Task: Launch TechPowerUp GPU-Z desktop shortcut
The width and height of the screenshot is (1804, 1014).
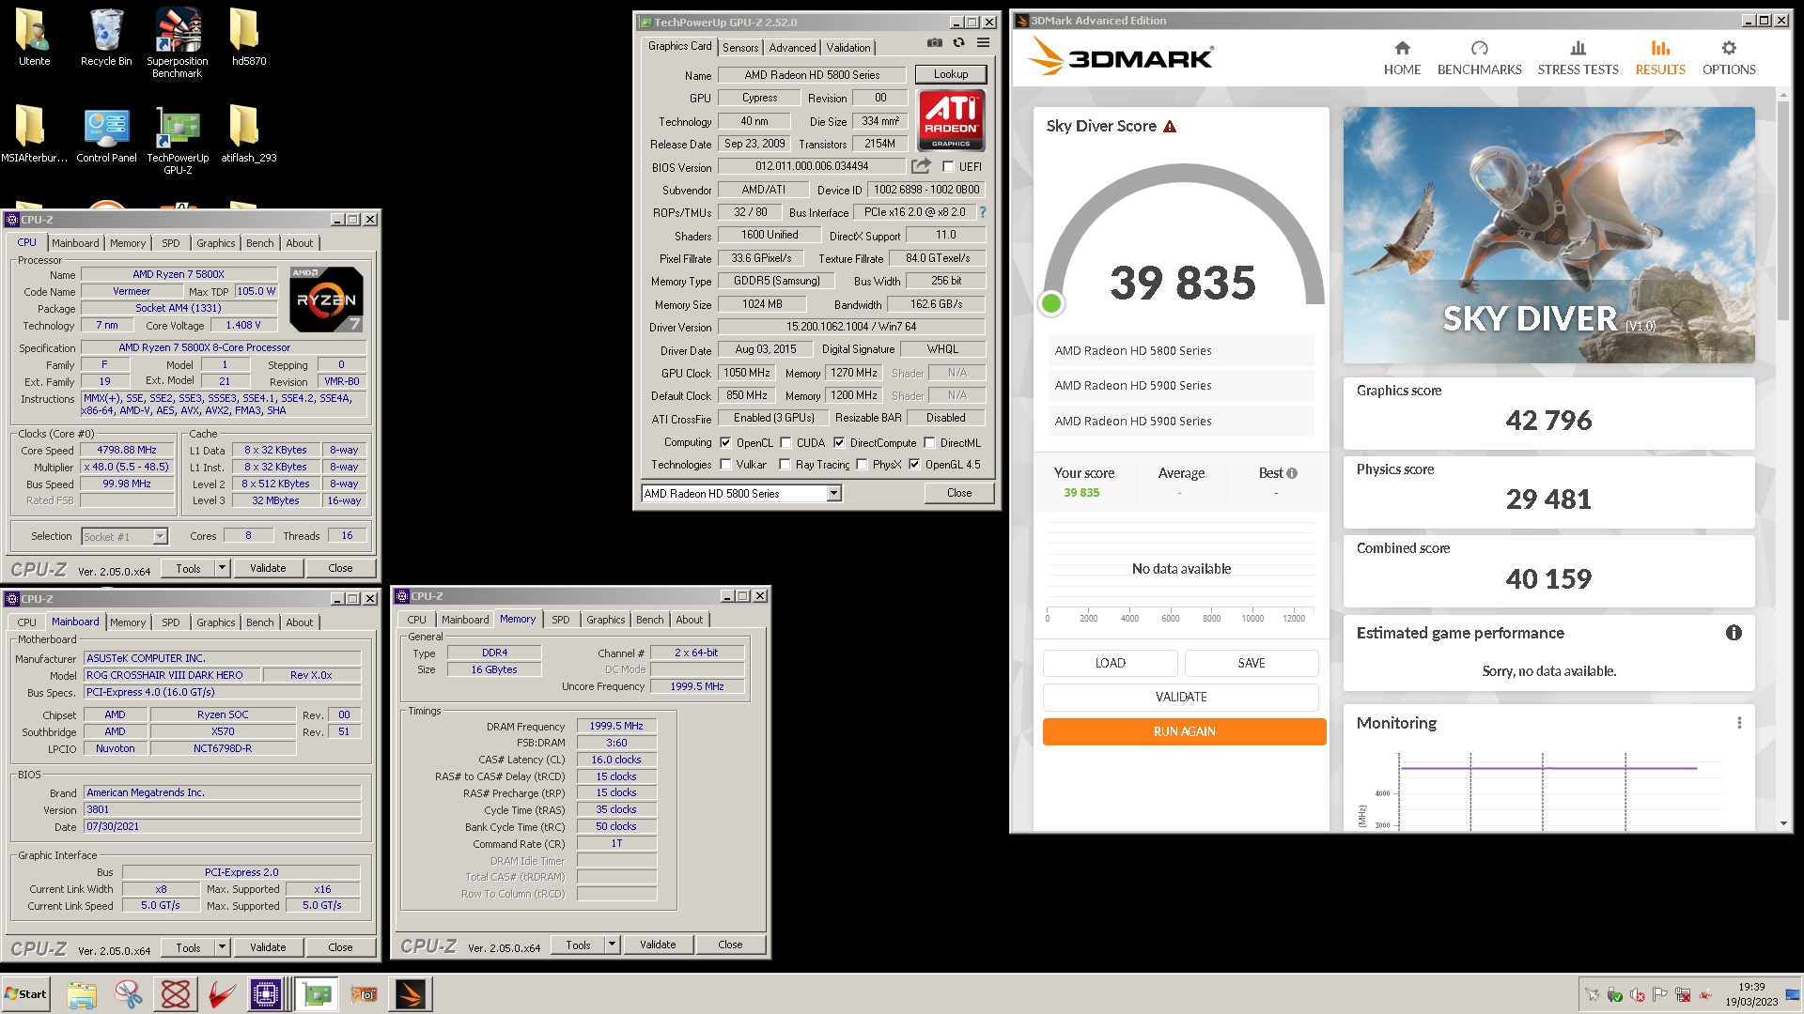Action: 178,140
